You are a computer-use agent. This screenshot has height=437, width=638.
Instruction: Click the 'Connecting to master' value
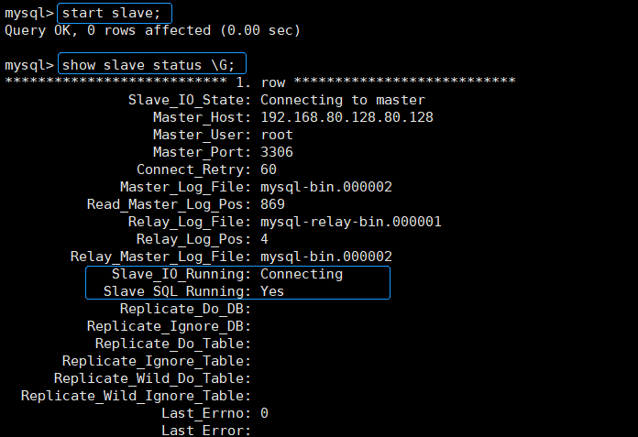pos(343,100)
